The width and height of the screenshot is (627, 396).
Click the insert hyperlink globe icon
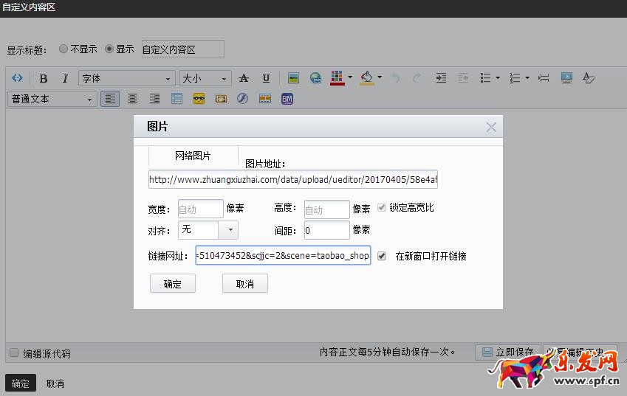315,78
